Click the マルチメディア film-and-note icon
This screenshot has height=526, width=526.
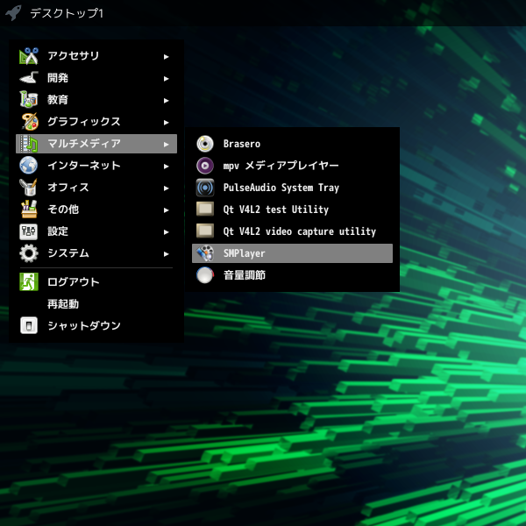pos(29,144)
